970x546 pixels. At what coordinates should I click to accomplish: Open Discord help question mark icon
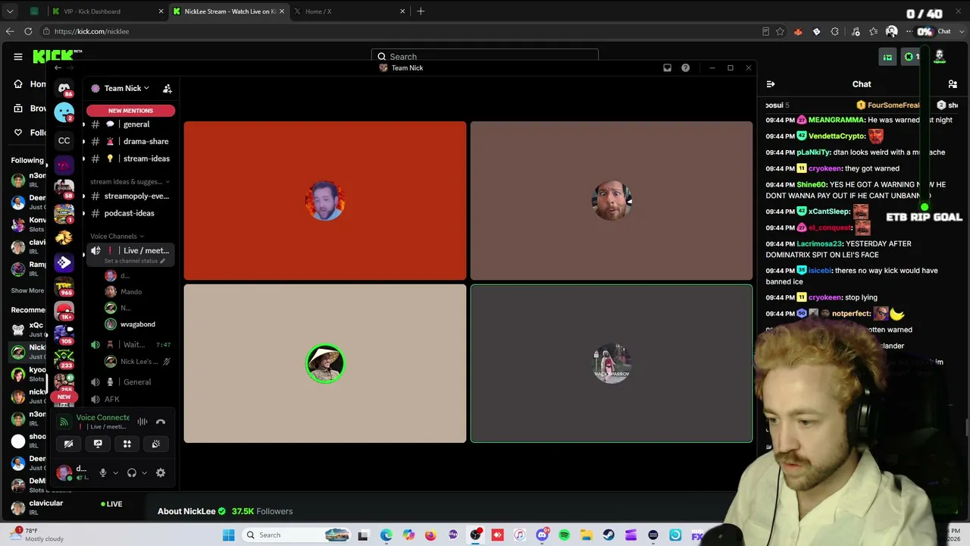coord(685,68)
